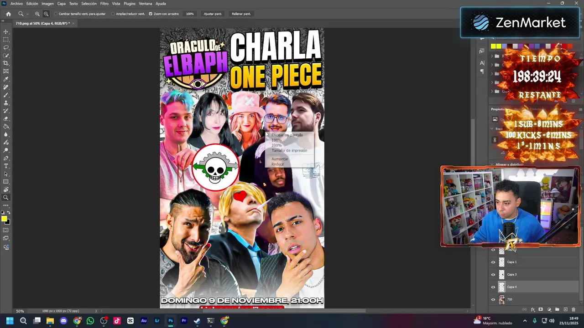Close the 710.png document tab

click(73, 23)
